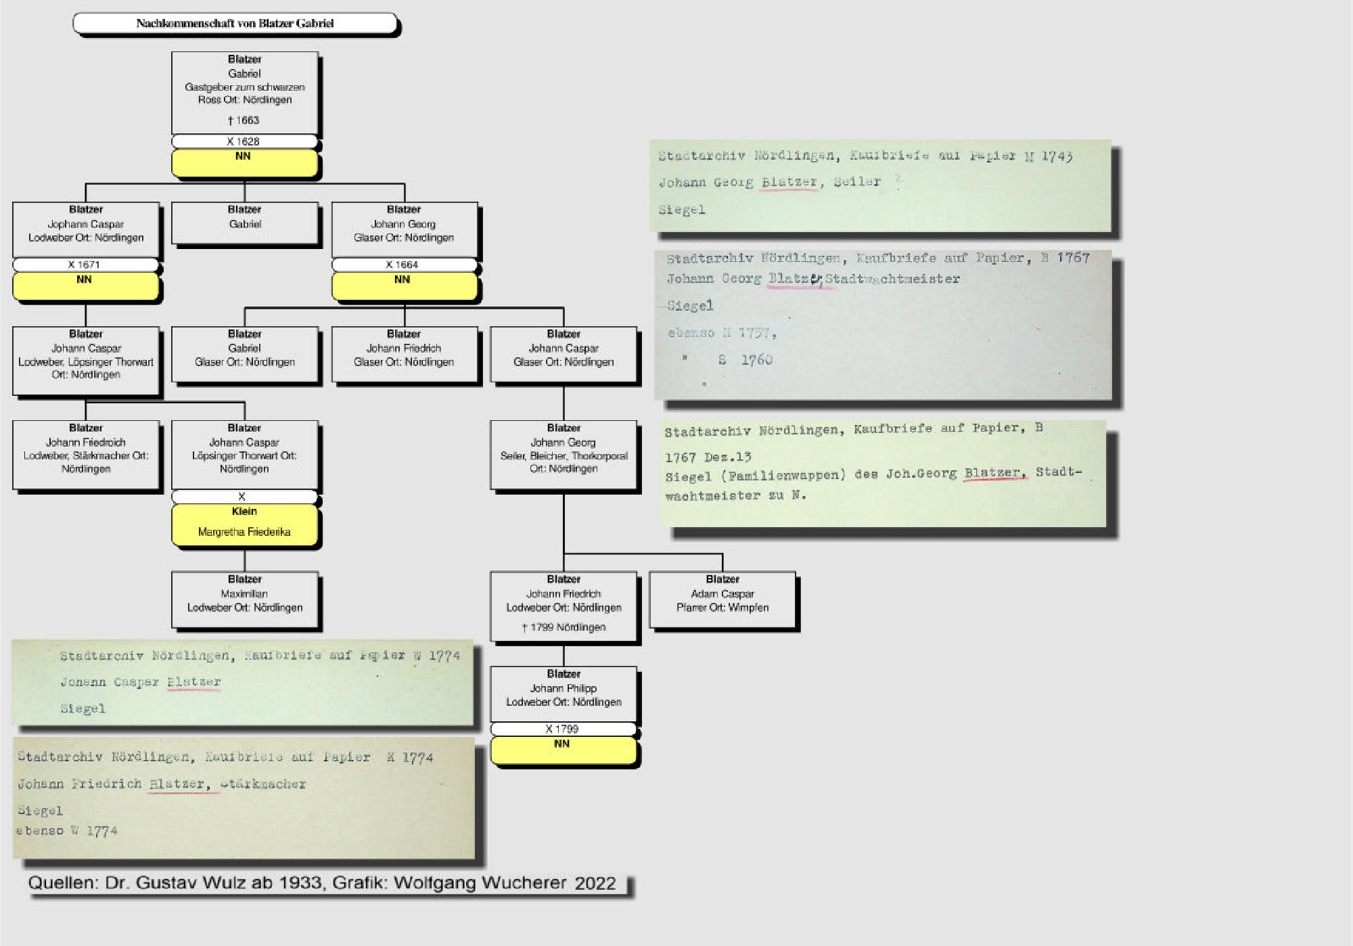The height and width of the screenshot is (946, 1353).
Task: Select the yellow NN spouse box under X 1628
Action: [244, 163]
